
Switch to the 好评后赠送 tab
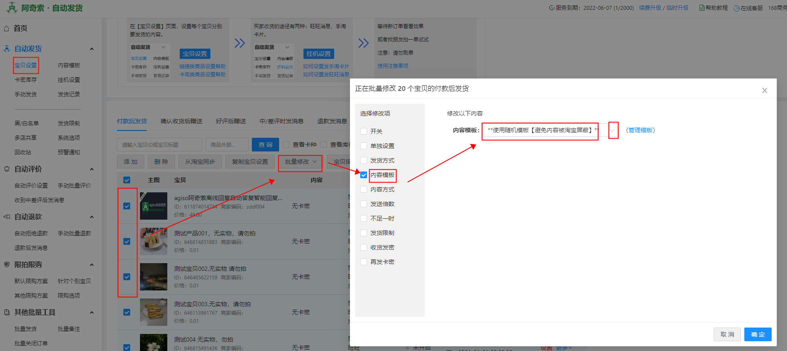pos(231,121)
